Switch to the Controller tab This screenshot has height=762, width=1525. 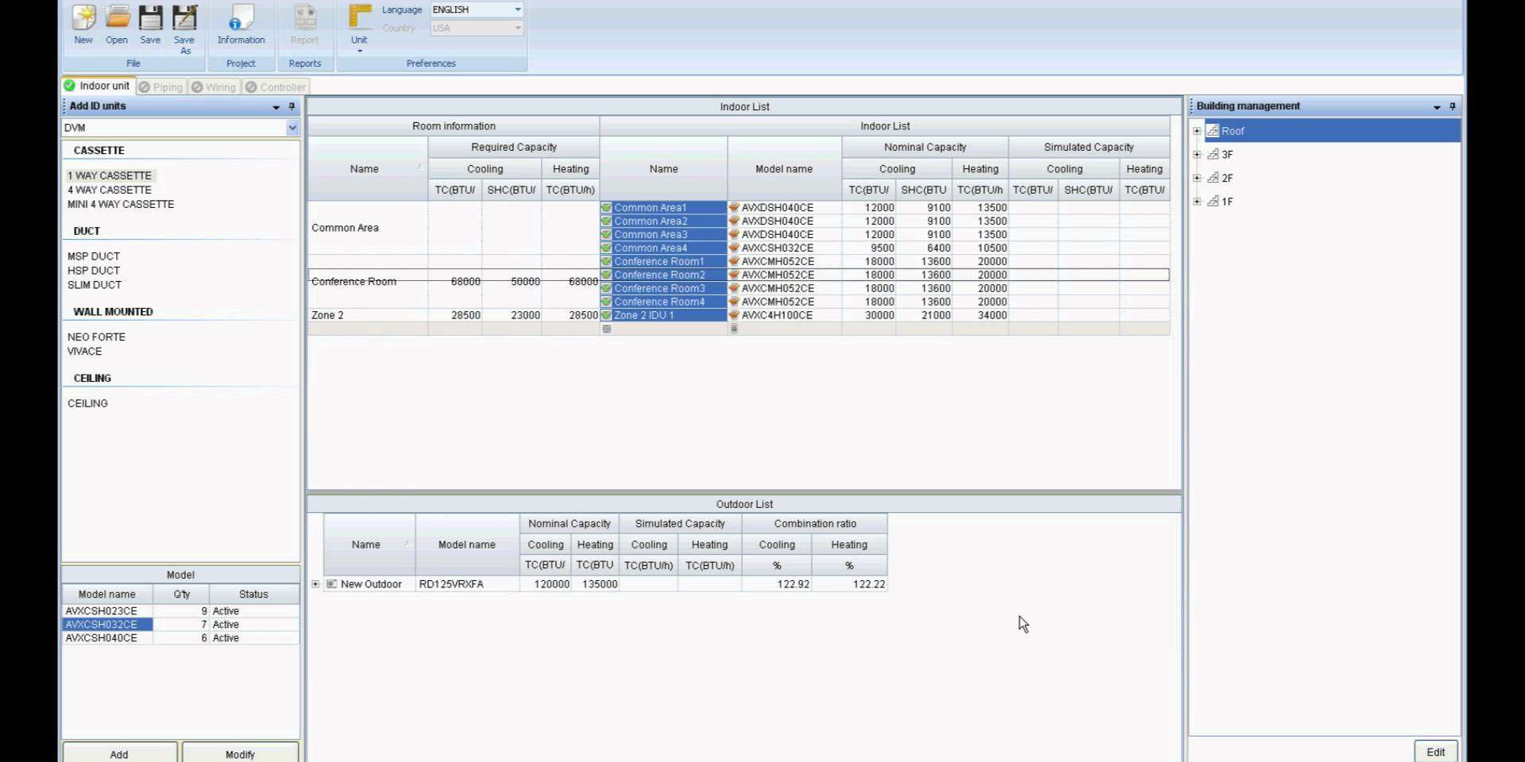pos(275,87)
